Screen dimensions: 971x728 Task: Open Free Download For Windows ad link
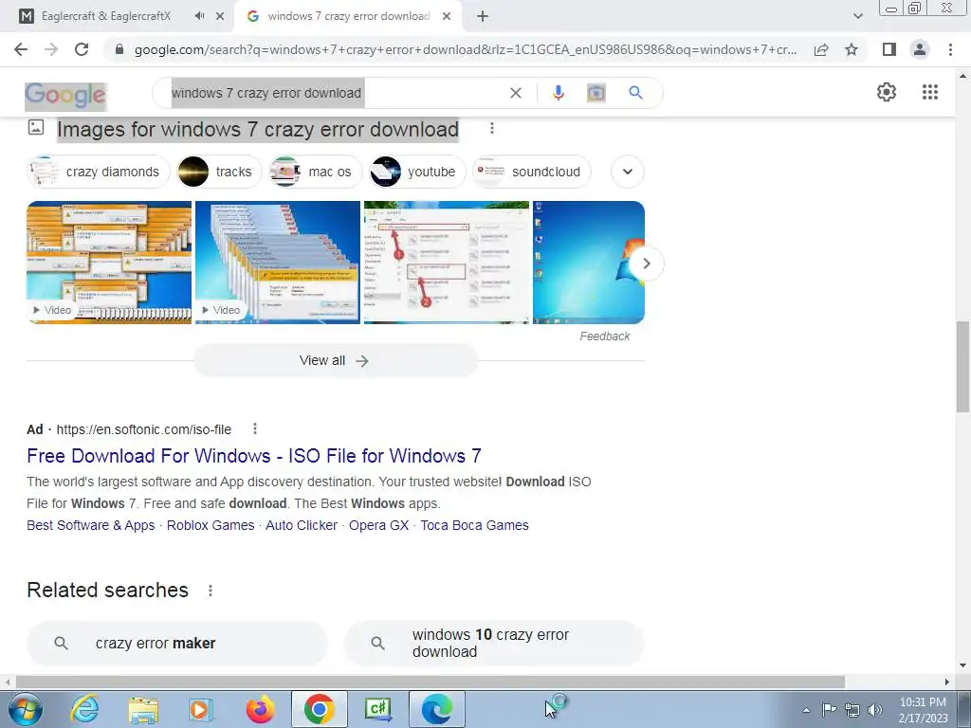pyautogui.click(x=254, y=456)
